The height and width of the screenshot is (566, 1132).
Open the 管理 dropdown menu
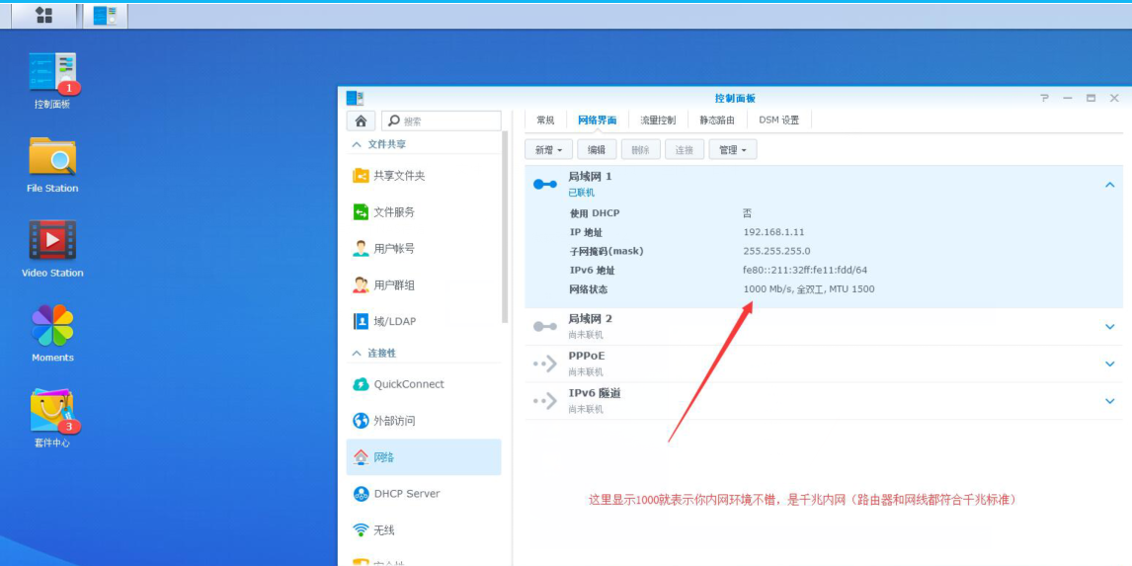coord(733,150)
